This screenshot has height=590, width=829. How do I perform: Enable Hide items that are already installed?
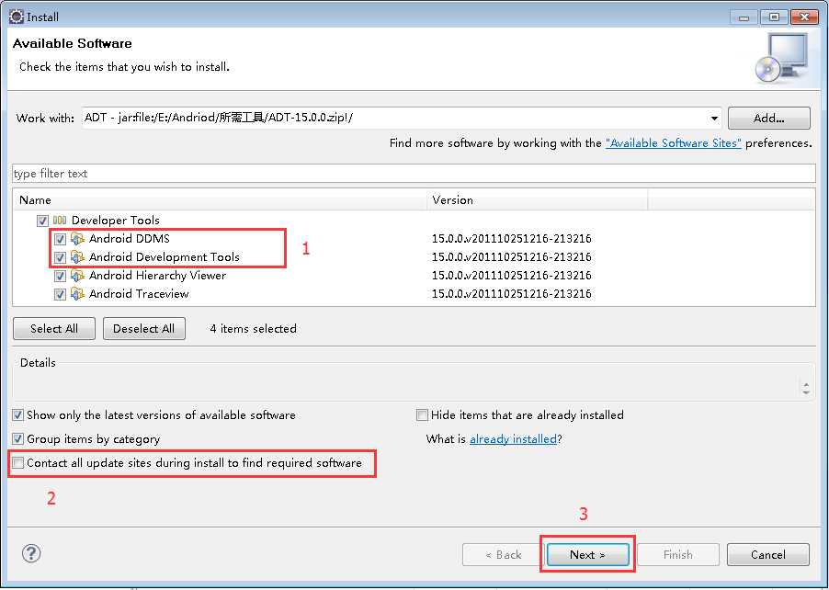pos(422,415)
